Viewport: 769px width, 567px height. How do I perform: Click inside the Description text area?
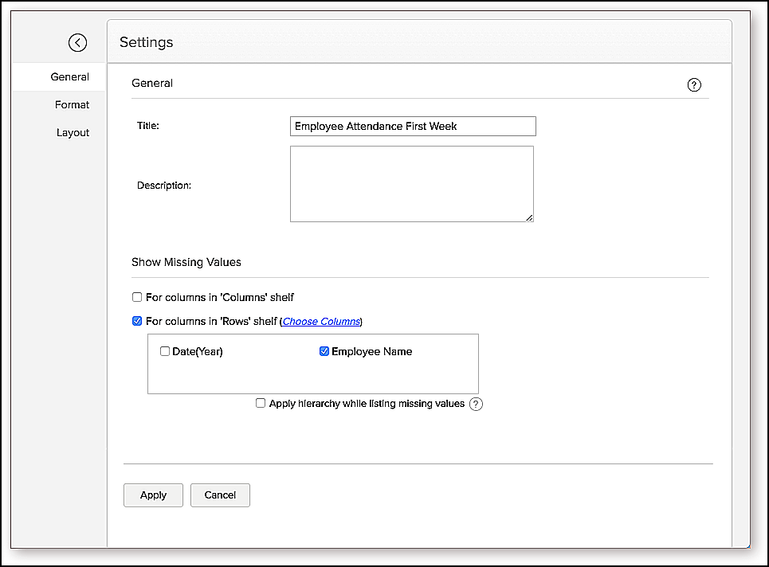click(x=411, y=183)
